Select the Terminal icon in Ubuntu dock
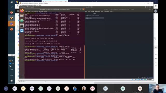 click(22, 26)
